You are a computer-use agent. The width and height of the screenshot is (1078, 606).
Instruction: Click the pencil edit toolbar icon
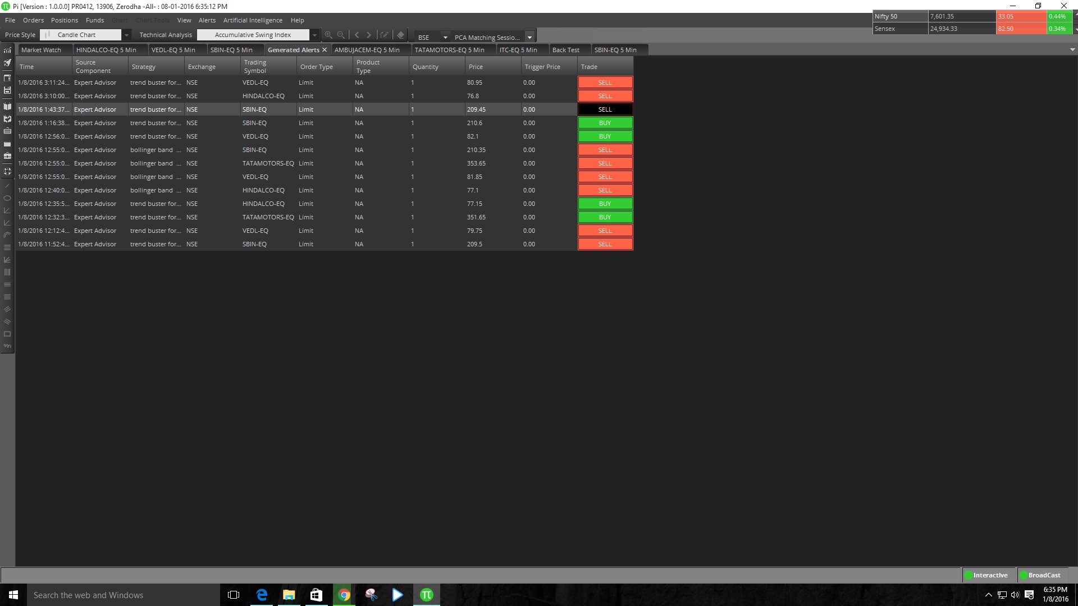(x=385, y=35)
